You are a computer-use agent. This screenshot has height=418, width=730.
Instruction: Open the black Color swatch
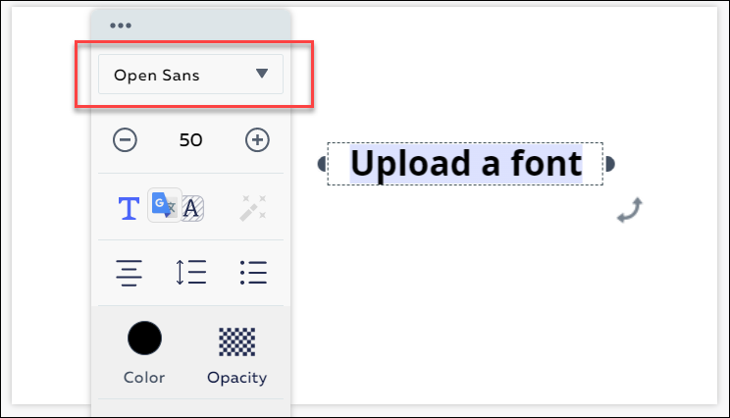(x=144, y=339)
